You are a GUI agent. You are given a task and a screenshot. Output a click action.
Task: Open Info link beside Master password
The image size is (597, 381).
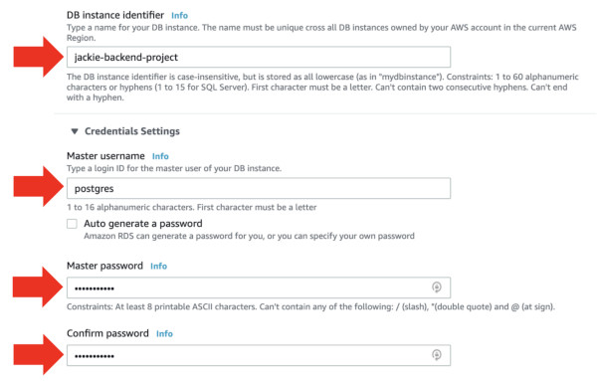click(x=159, y=266)
